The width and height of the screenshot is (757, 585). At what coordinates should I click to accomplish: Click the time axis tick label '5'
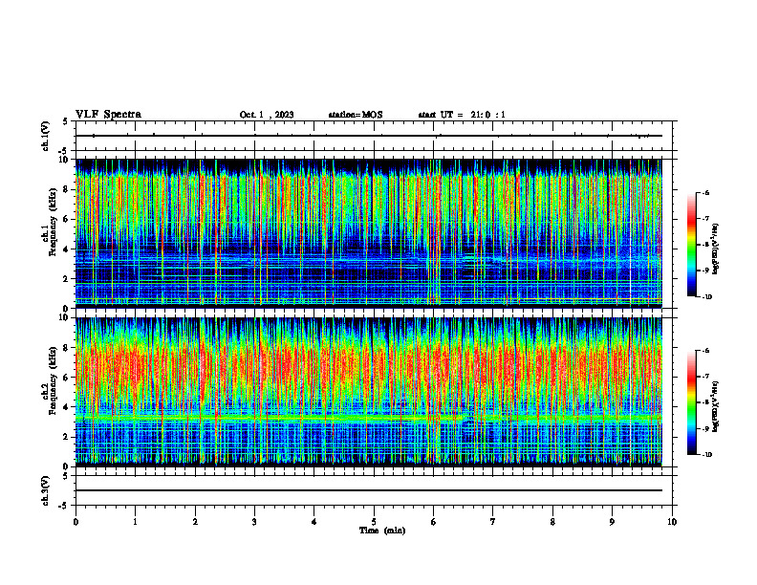(x=374, y=522)
